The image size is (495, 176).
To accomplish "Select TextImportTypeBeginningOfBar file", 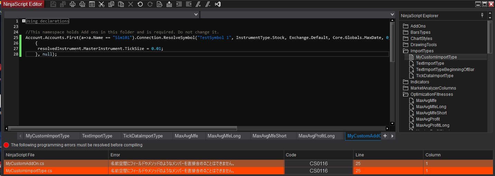I will coord(445,70).
